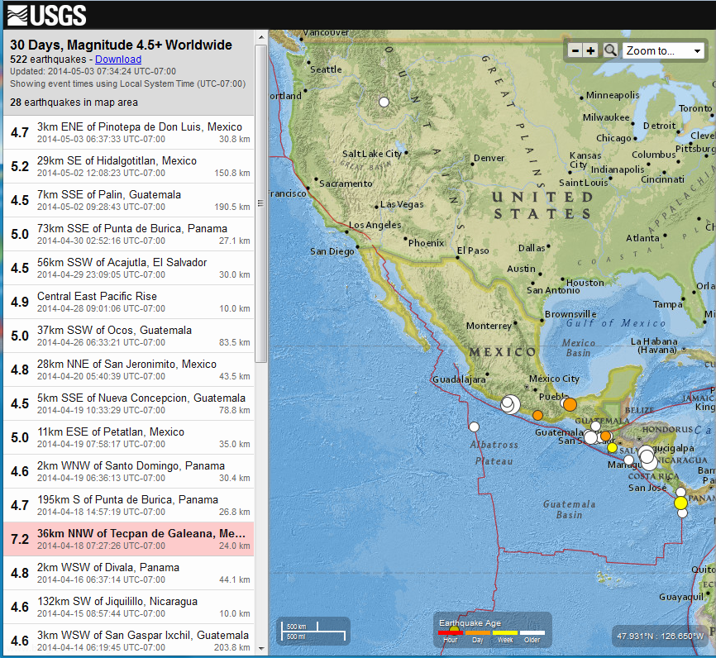The width and height of the screenshot is (716, 658).
Task: Open the 4.7 Pinotepa de Don Luis, Mexico earthquake
Action: (x=129, y=132)
